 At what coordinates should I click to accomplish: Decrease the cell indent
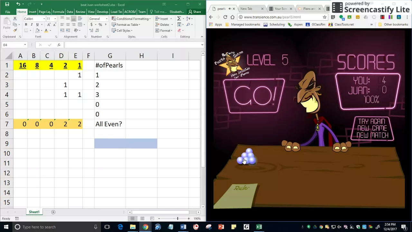pyautogui.click(x=62, y=30)
